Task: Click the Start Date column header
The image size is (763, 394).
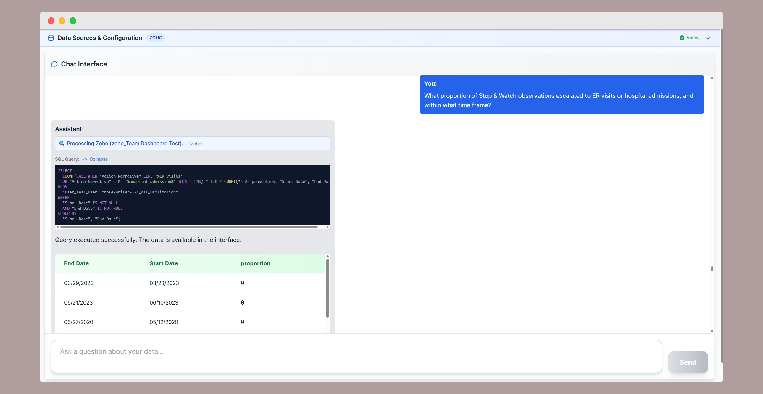Action: point(164,263)
